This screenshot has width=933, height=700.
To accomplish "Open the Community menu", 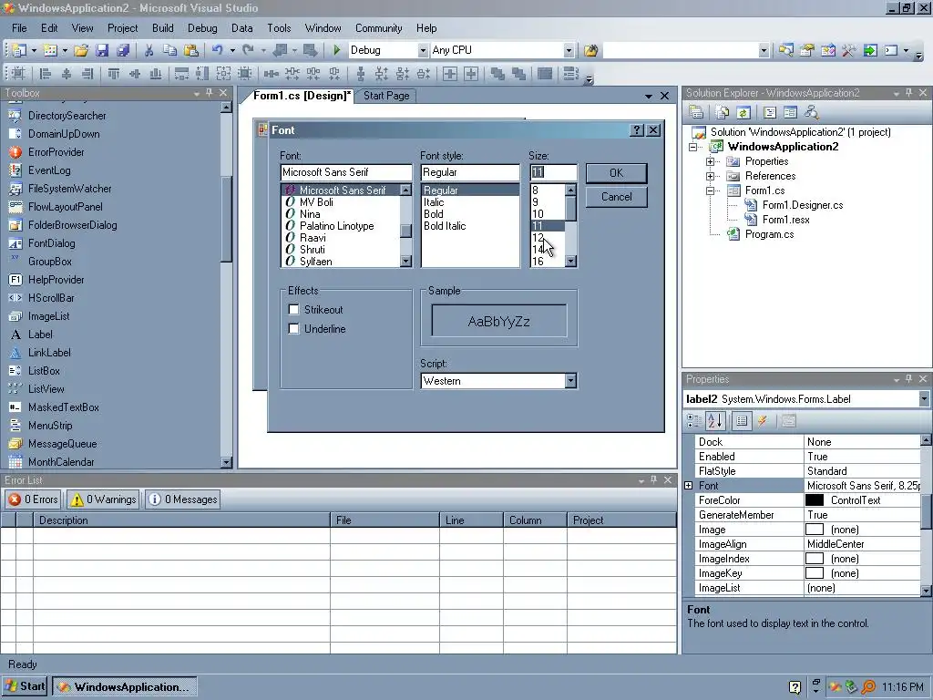I will [x=378, y=28].
